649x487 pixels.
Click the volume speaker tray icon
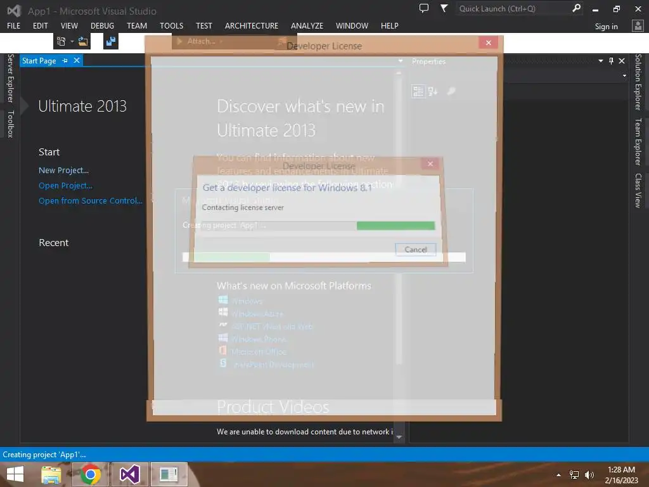[x=589, y=475]
